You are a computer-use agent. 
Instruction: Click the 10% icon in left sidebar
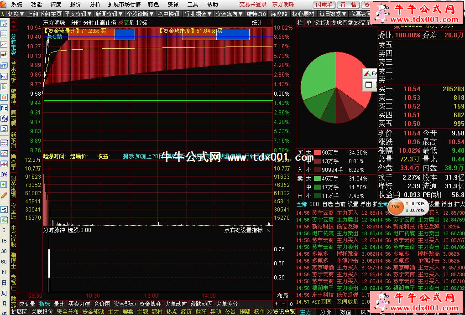(4, 174)
